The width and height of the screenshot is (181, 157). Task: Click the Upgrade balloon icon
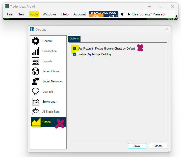36,92
